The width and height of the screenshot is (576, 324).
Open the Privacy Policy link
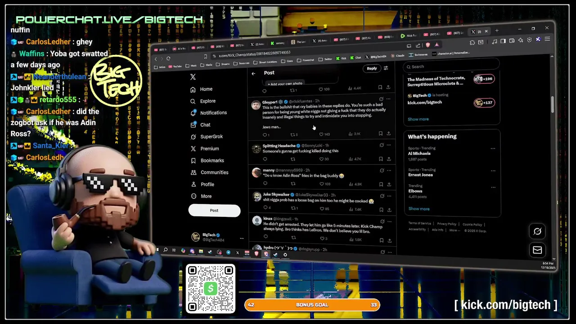click(446, 224)
